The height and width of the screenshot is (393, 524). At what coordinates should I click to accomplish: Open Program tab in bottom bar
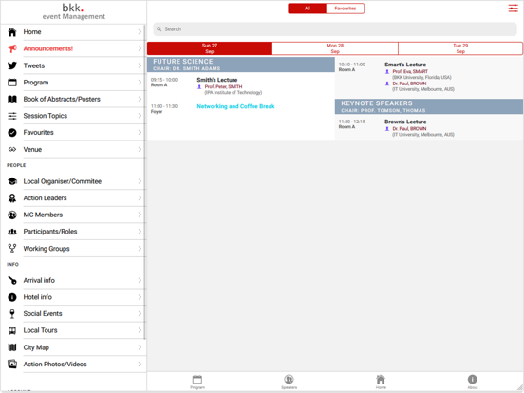(x=197, y=382)
